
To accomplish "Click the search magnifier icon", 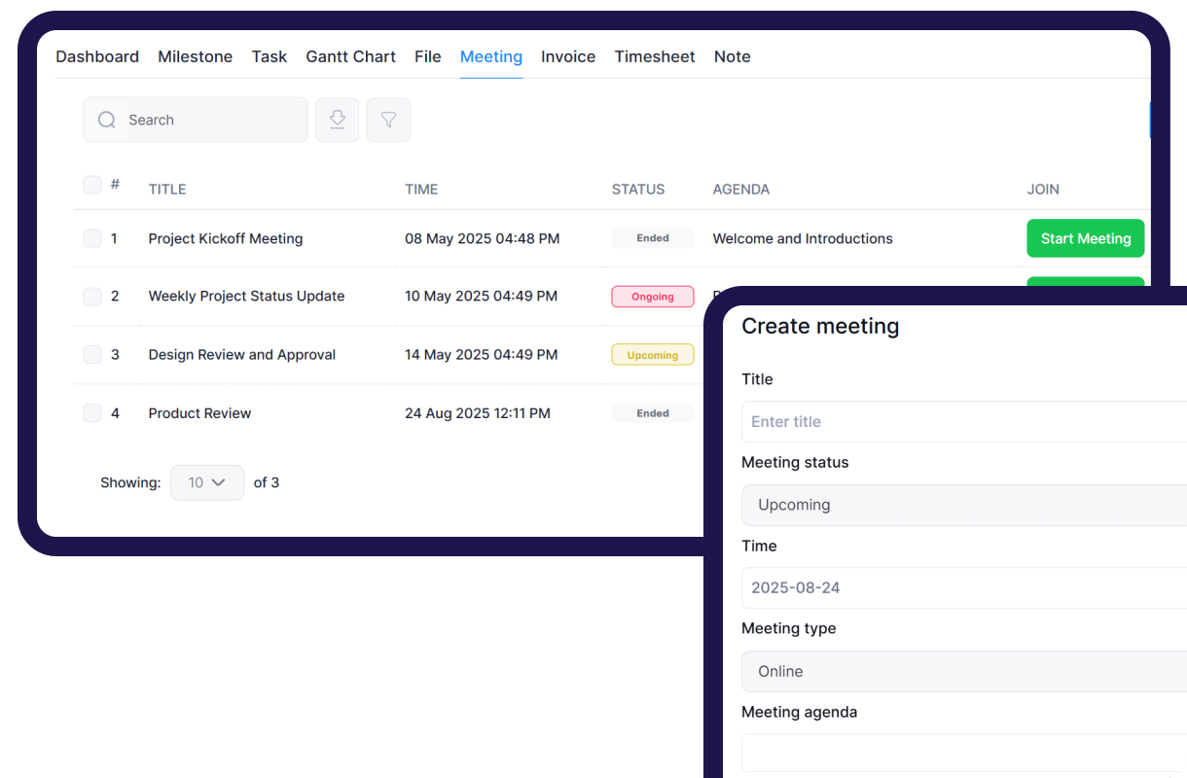I will coord(107,120).
